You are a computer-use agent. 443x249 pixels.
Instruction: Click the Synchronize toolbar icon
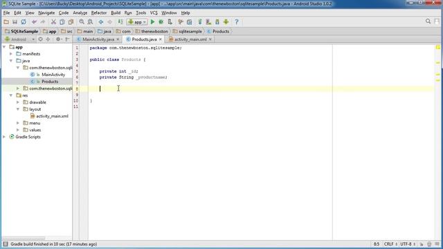click(x=24, y=21)
